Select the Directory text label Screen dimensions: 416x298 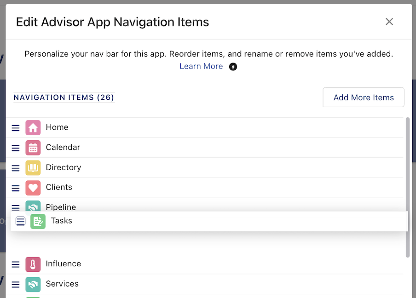pyautogui.click(x=64, y=167)
